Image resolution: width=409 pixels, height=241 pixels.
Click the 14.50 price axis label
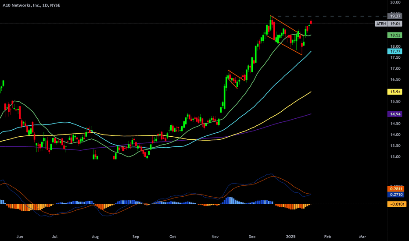tap(395, 124)
